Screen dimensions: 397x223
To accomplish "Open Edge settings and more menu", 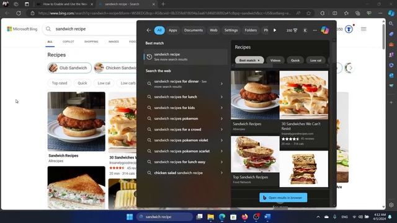I will (380, 13).
